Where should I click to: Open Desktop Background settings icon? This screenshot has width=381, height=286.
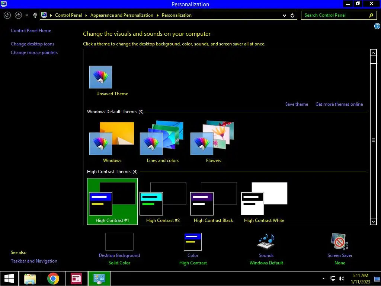click(119, 241)
